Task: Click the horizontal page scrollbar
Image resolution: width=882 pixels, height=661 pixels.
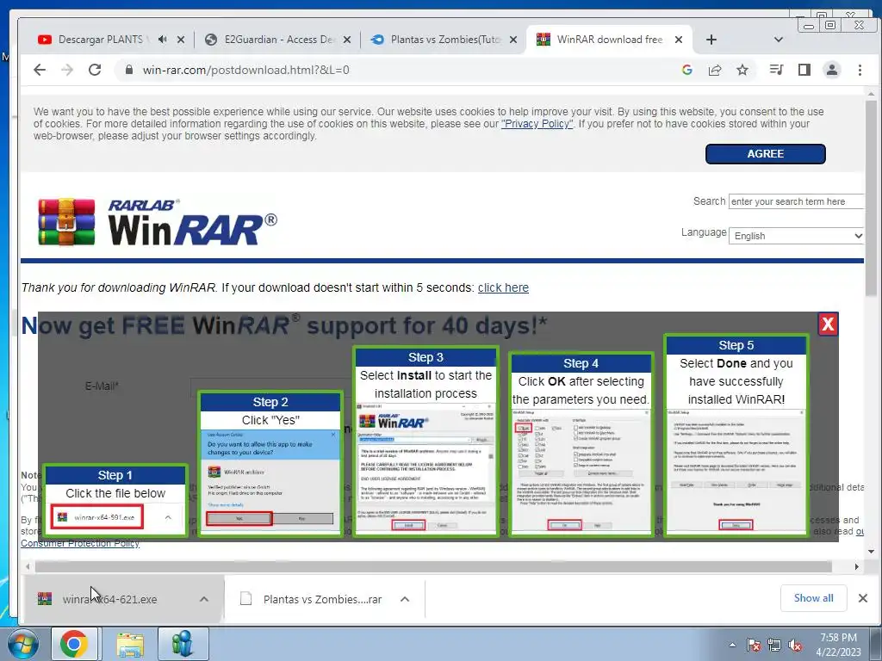Action: tap(433, 566)
